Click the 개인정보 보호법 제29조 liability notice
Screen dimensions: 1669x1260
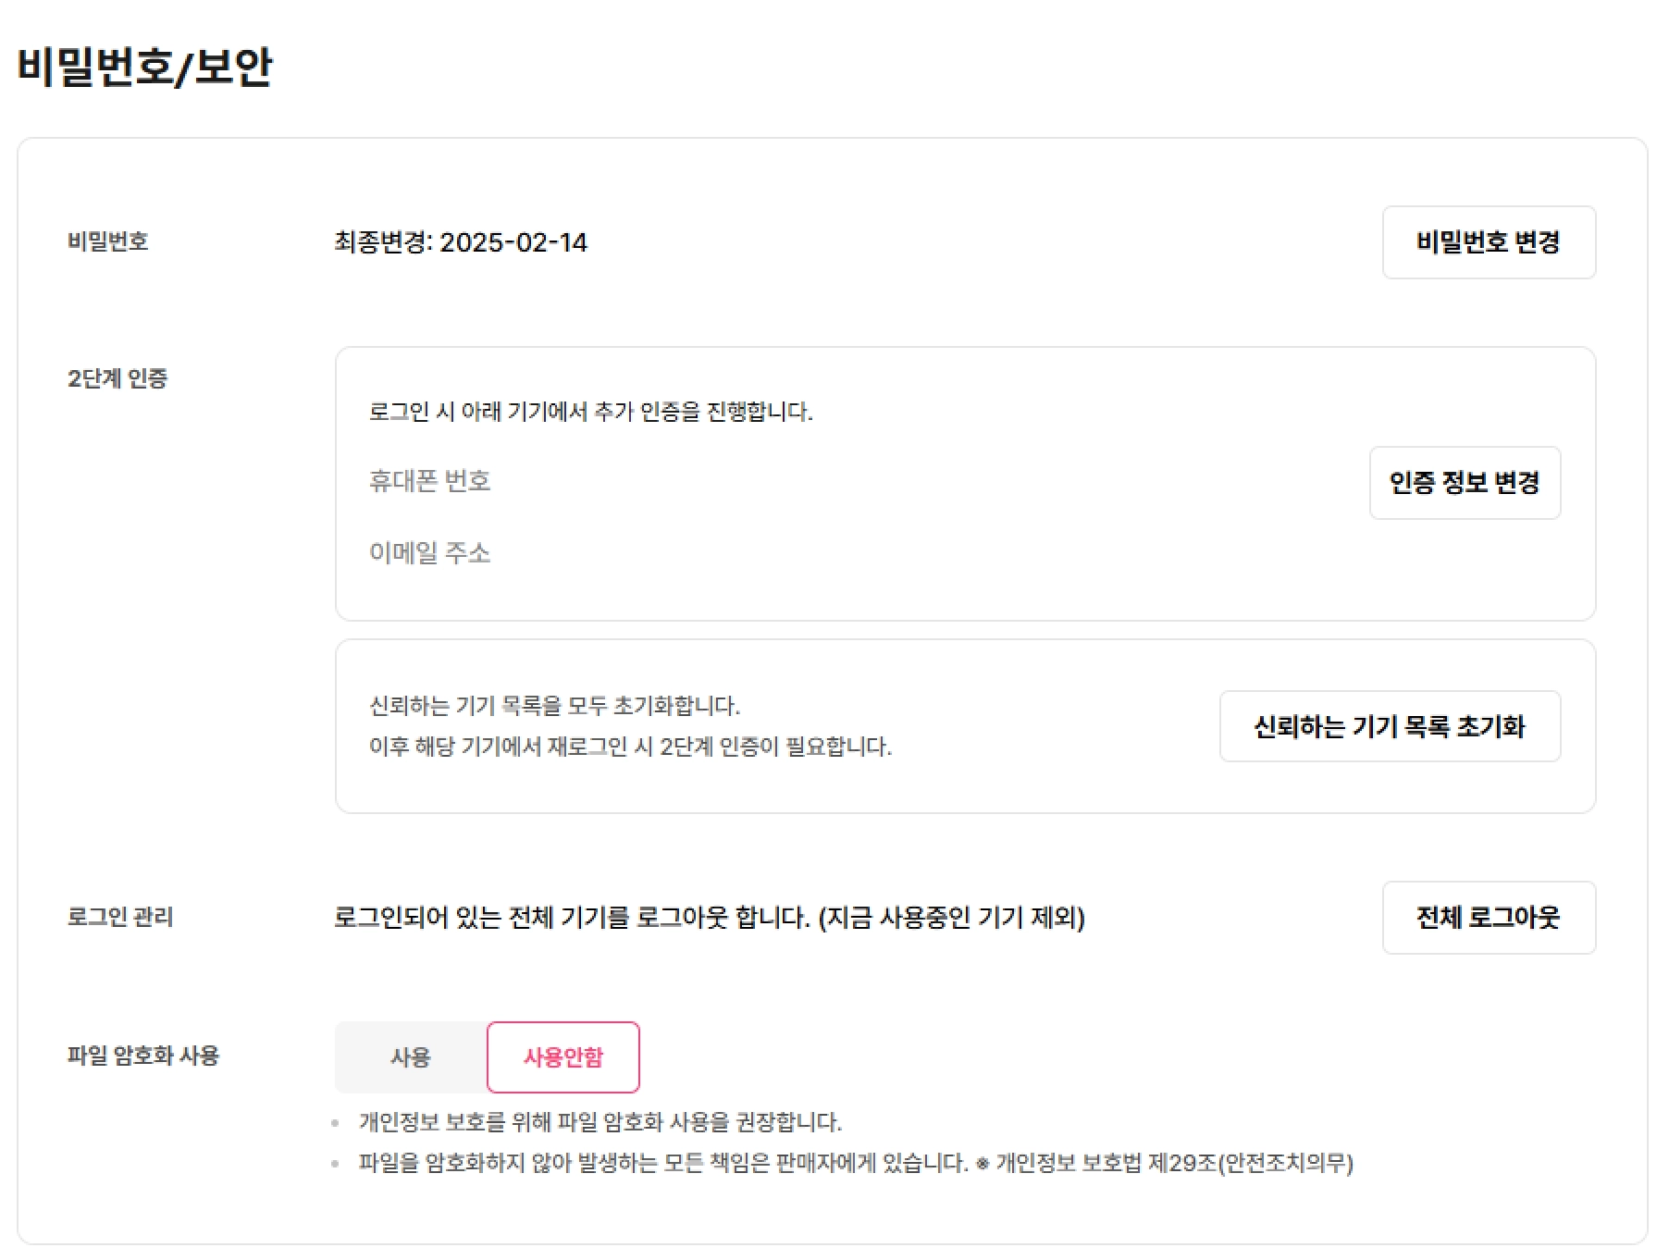pyautogui.click(x=856, y=1163)
